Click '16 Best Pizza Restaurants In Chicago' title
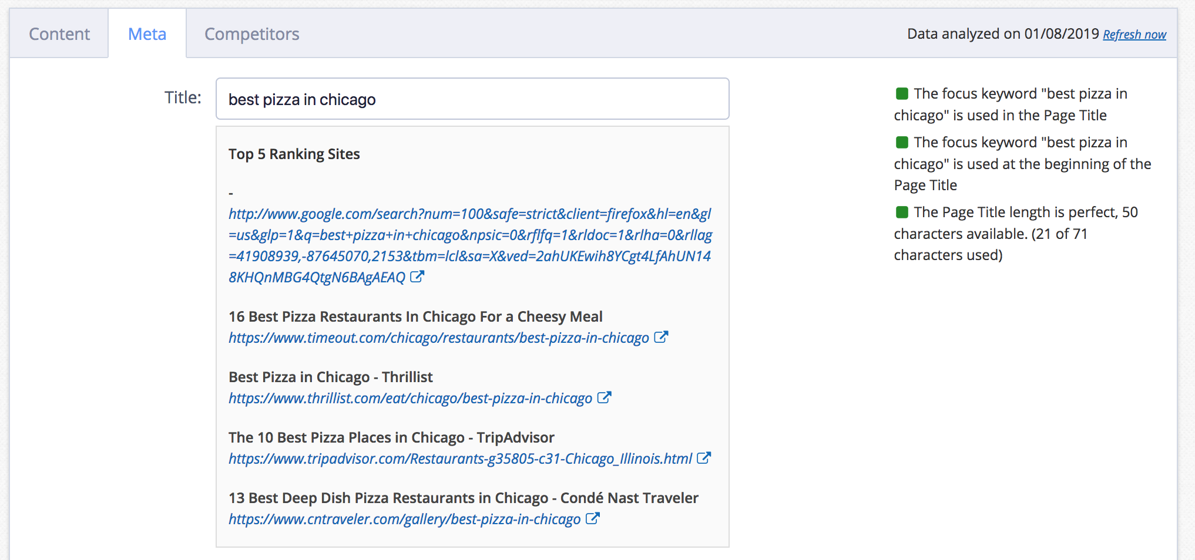 pos(415,317)
